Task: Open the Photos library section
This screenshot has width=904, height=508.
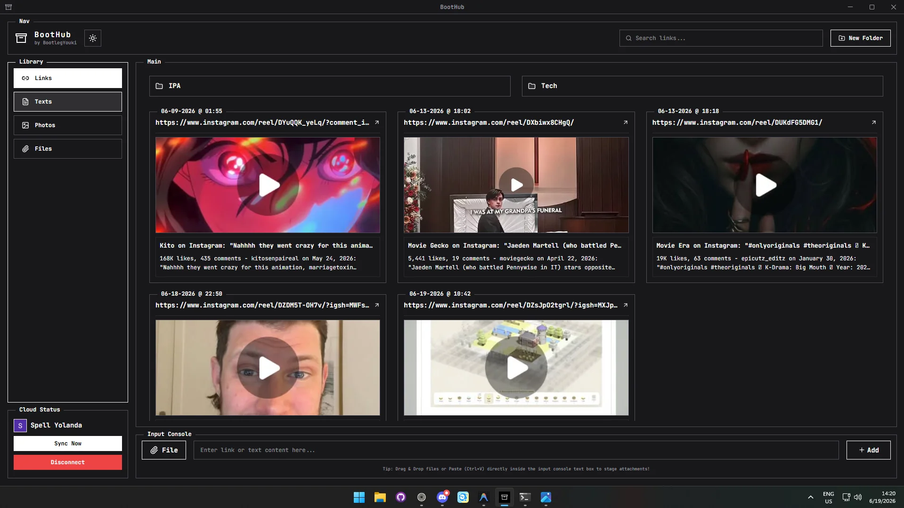Action: 68,125
